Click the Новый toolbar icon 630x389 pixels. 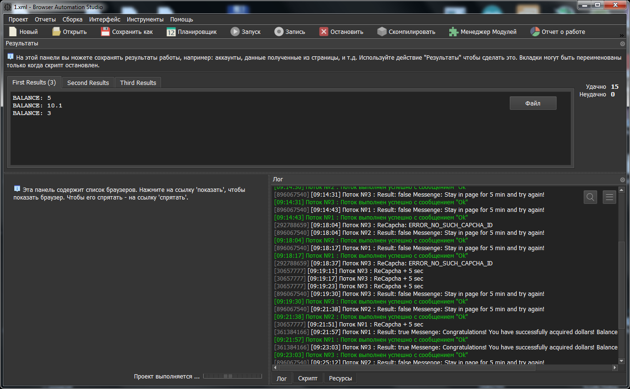click(x=13, y=32)
